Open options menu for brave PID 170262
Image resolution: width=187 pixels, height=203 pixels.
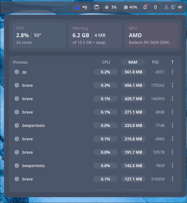point(172,85)
